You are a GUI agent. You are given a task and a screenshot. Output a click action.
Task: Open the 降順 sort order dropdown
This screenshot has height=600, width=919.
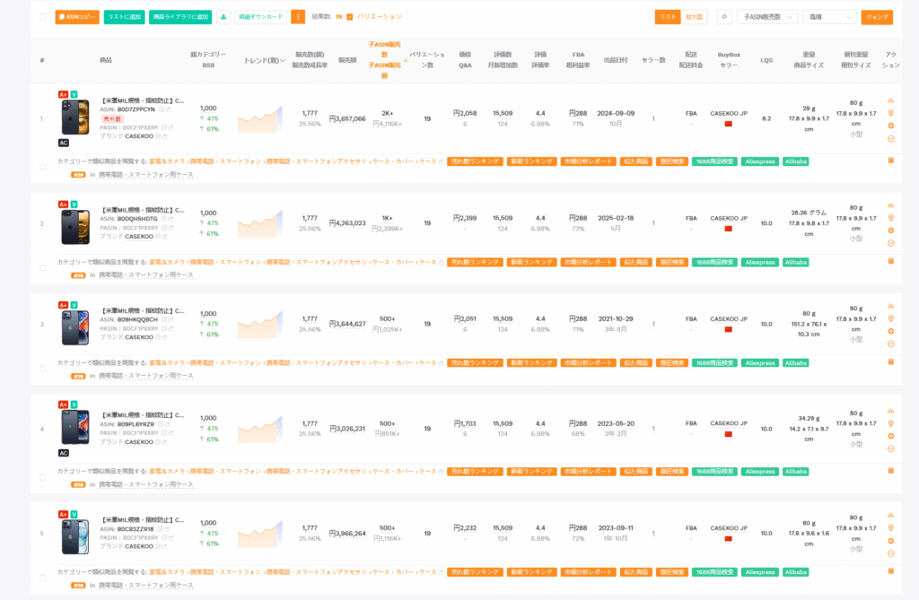coord(828,17)
